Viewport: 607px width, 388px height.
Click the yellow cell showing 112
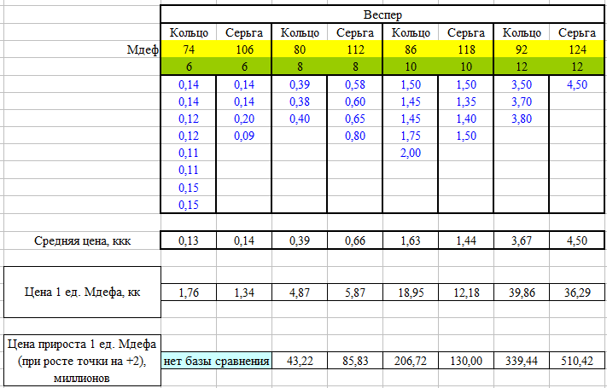(354, 50)
